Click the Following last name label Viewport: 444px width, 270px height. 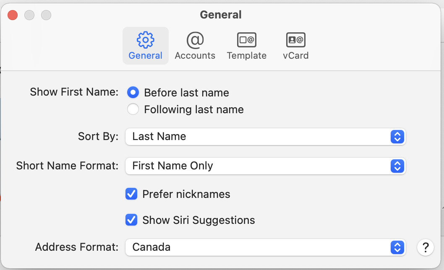193,109
